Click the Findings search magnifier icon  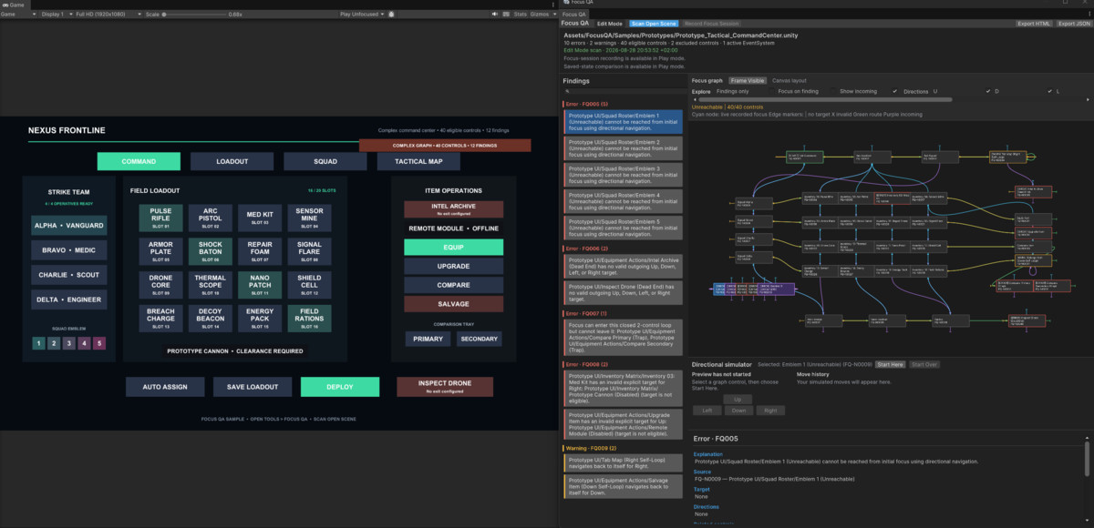pyautogui.click(x=567, y=91)
